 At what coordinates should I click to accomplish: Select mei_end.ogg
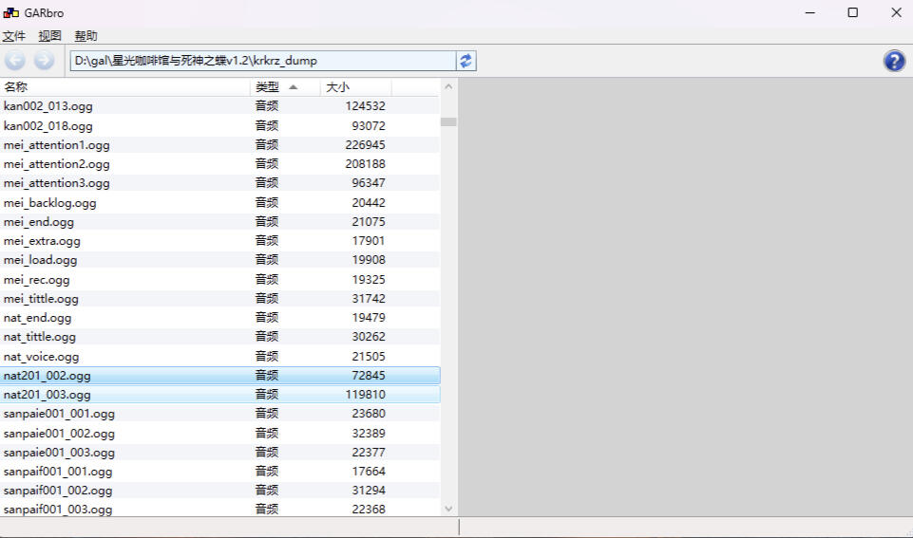219,222
